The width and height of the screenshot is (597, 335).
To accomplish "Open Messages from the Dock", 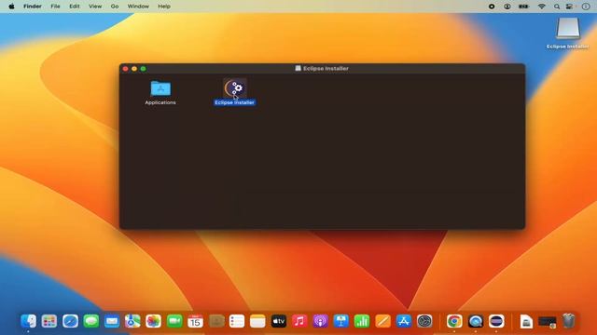I will (91, 321).
